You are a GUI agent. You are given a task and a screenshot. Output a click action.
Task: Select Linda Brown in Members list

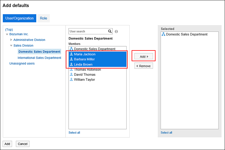(x=98, y=65)
